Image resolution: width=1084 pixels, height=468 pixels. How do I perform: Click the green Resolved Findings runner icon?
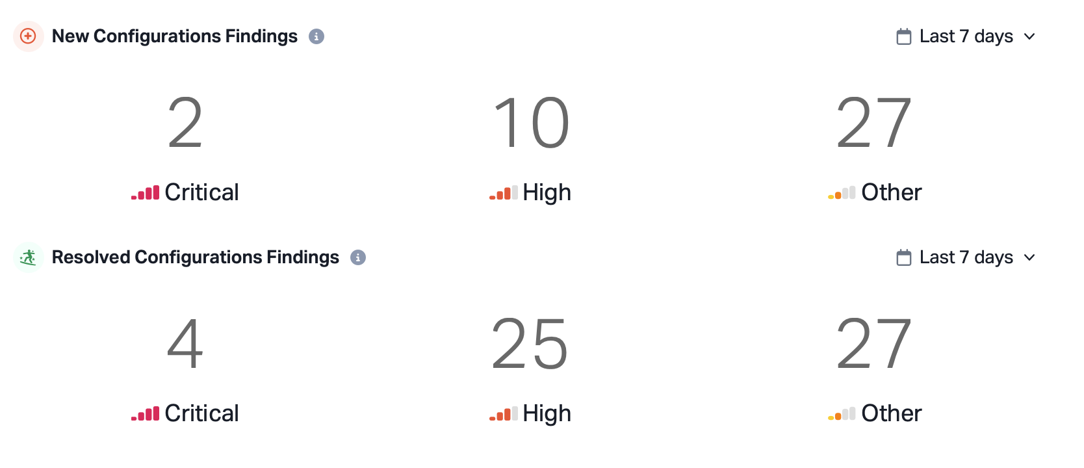28,257
